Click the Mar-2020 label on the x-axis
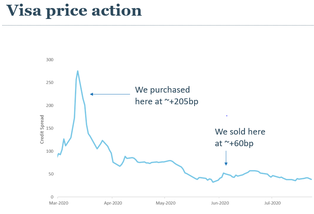Screen dimensions: 314x214 click(x=58, y=203)
